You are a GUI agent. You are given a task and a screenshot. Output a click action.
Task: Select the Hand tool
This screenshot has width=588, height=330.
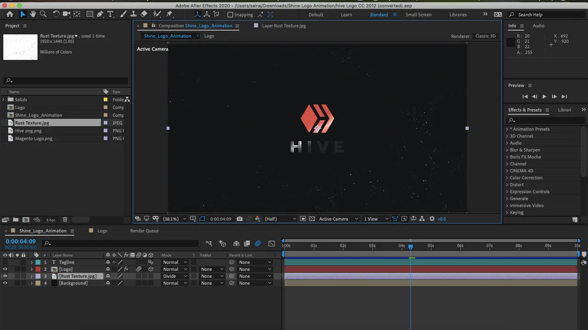pos(33,14)
